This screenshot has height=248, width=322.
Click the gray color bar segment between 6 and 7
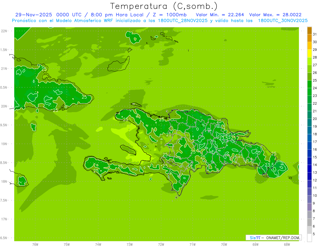tap(309, 223)
